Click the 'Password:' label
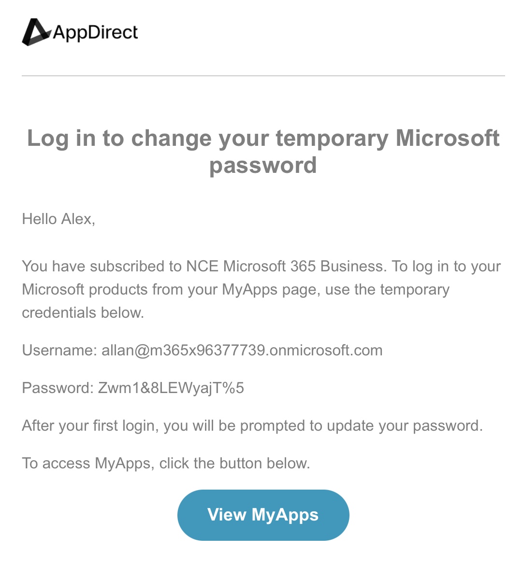Screen dimensions: 523x563 click(58, 388)
